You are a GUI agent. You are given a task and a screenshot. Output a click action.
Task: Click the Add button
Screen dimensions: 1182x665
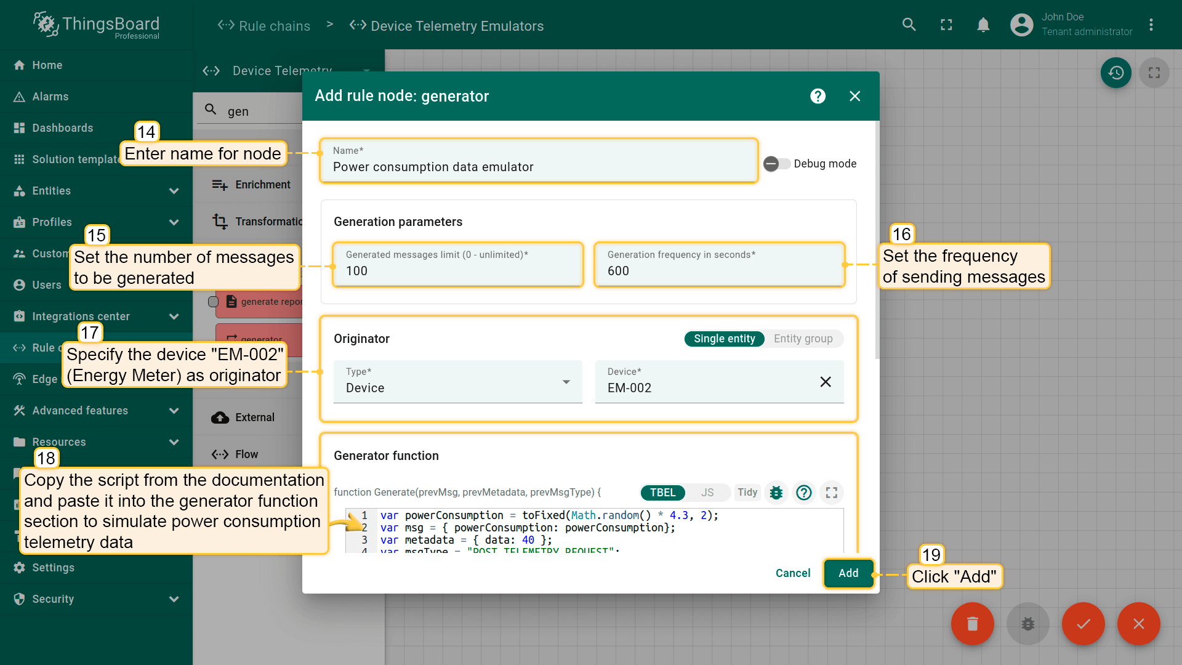click(848, 573)
